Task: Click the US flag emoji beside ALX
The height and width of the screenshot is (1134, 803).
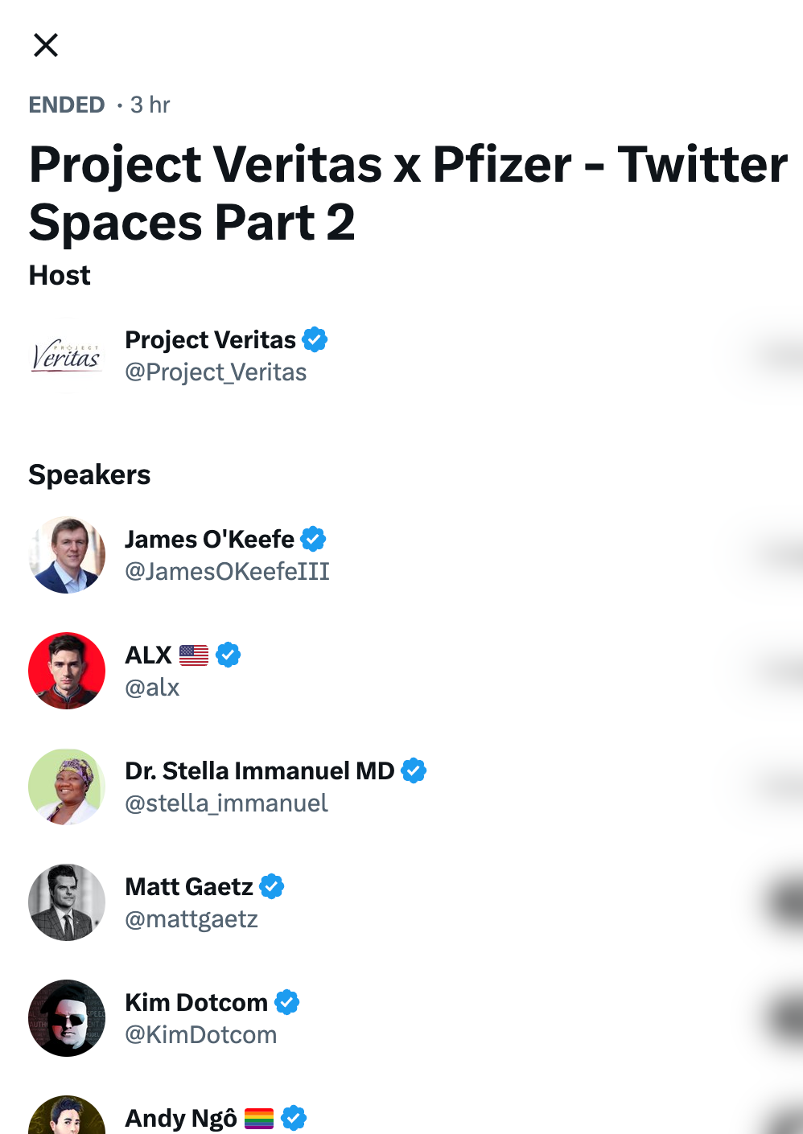Action: [194, 655]
